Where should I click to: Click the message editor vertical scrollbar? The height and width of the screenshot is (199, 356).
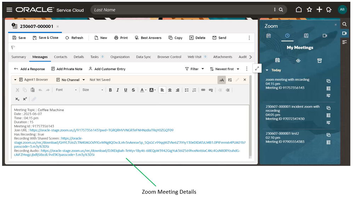[251, 116]
